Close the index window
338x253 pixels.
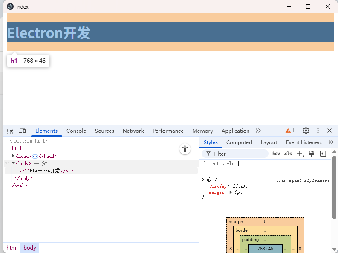pos(328,6)
